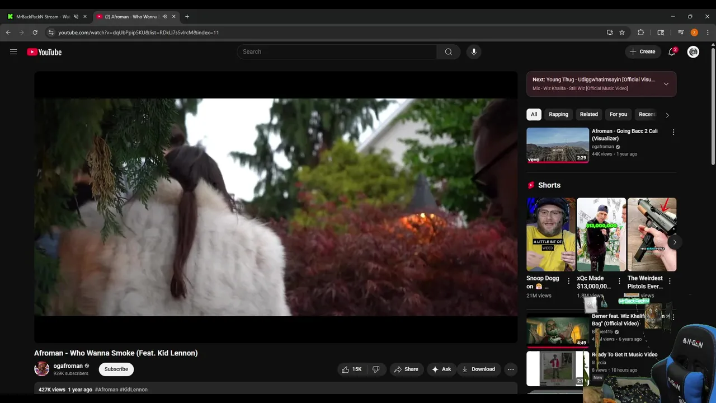View site information icon in address bar

pyautogui.click(x=51, y=32)
